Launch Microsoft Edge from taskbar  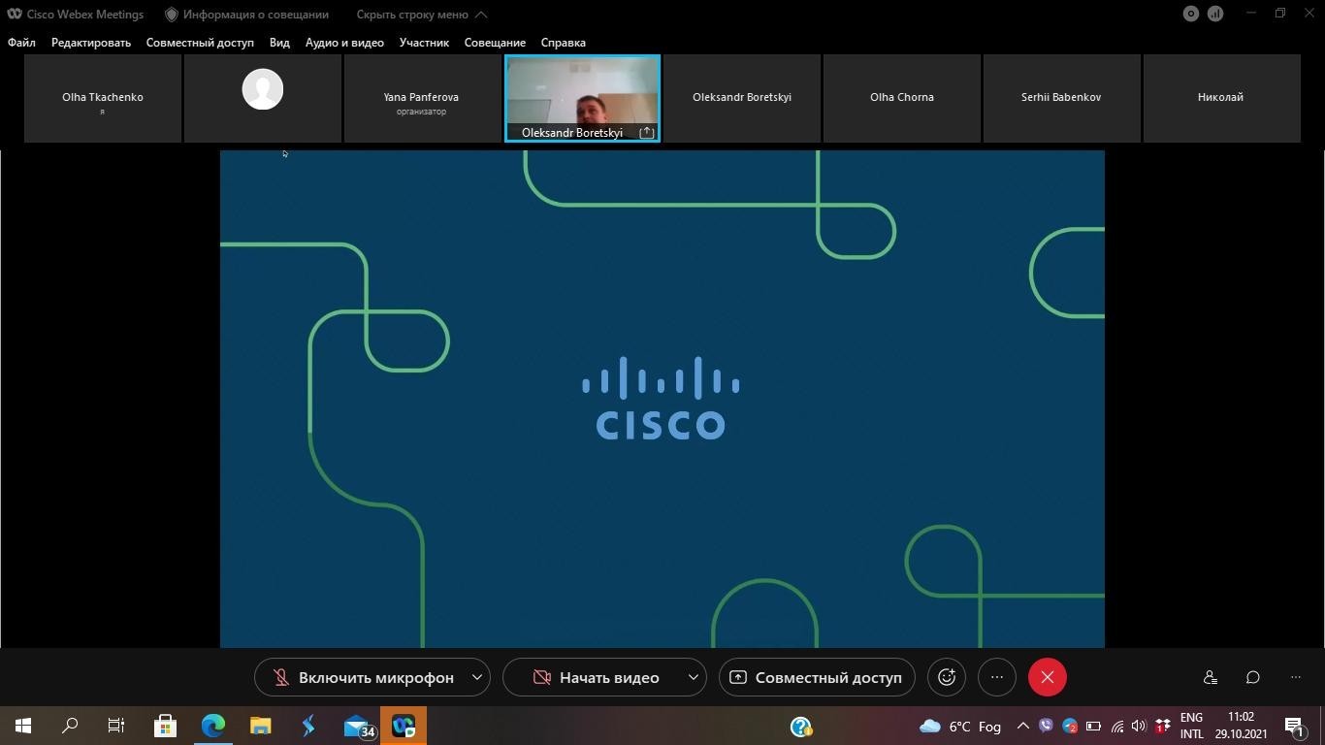[x=213, y=726]
